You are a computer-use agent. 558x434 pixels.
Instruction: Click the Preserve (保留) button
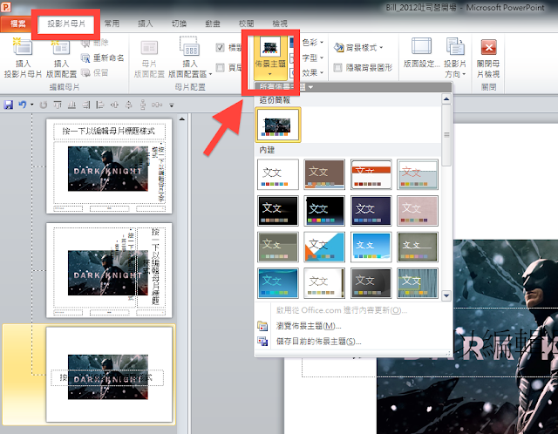pyautogui.click(x=95, y=72)
